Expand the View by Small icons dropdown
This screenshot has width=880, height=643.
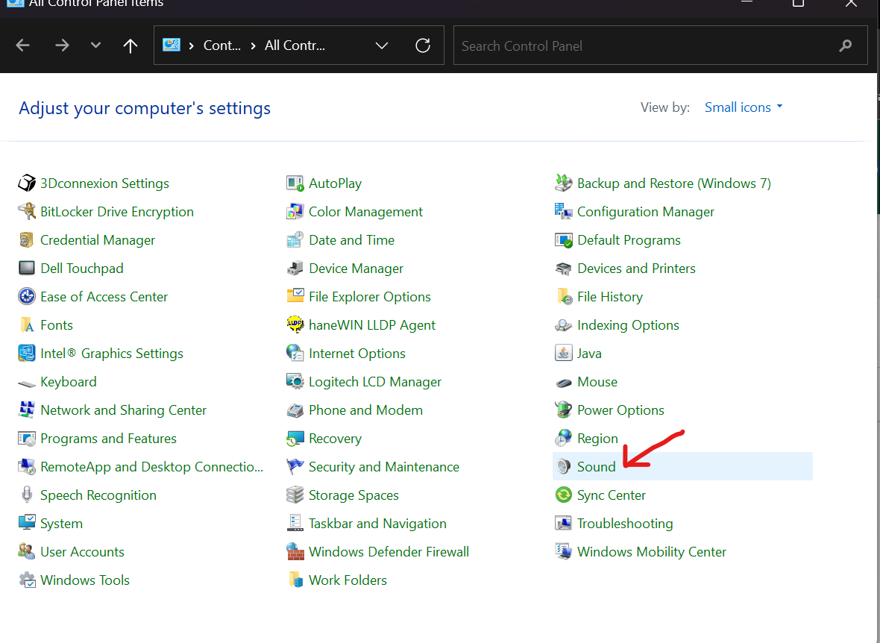(x=744, y=107)
